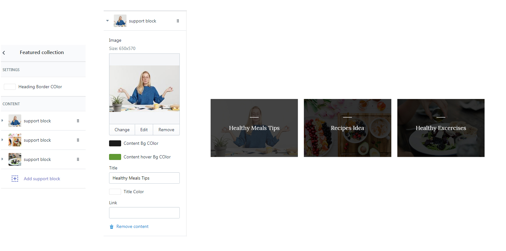Click the Recipes Idea preview card
The width and height of the screenshot is (506, 251).
pyautogui.click(x=347, y=128)
